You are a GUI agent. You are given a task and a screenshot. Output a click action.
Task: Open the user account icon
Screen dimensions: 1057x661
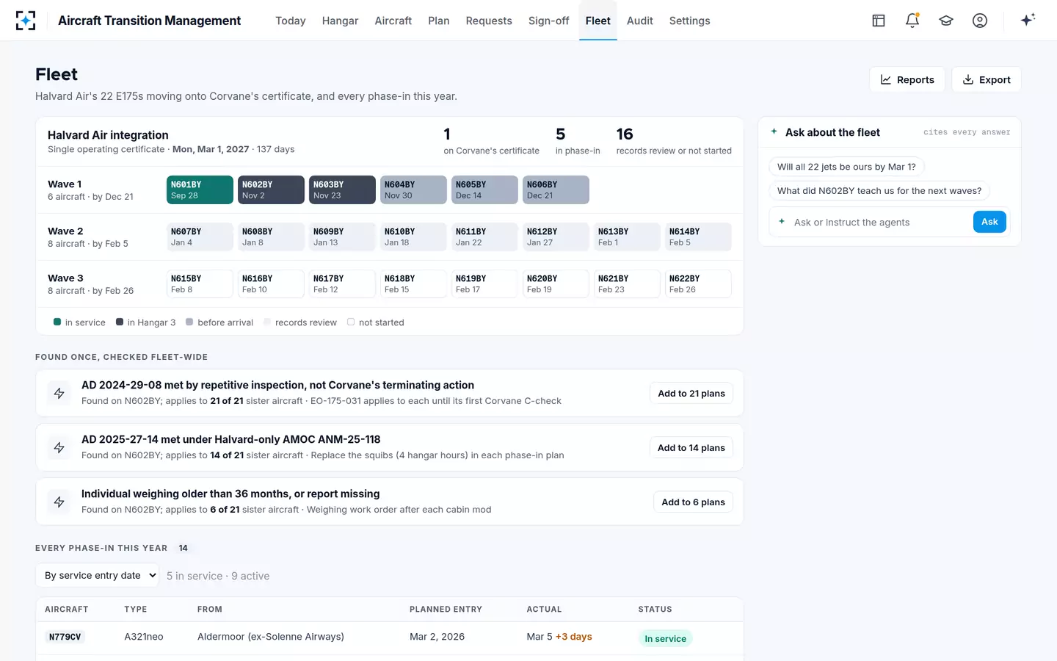(x=980, y=21)
